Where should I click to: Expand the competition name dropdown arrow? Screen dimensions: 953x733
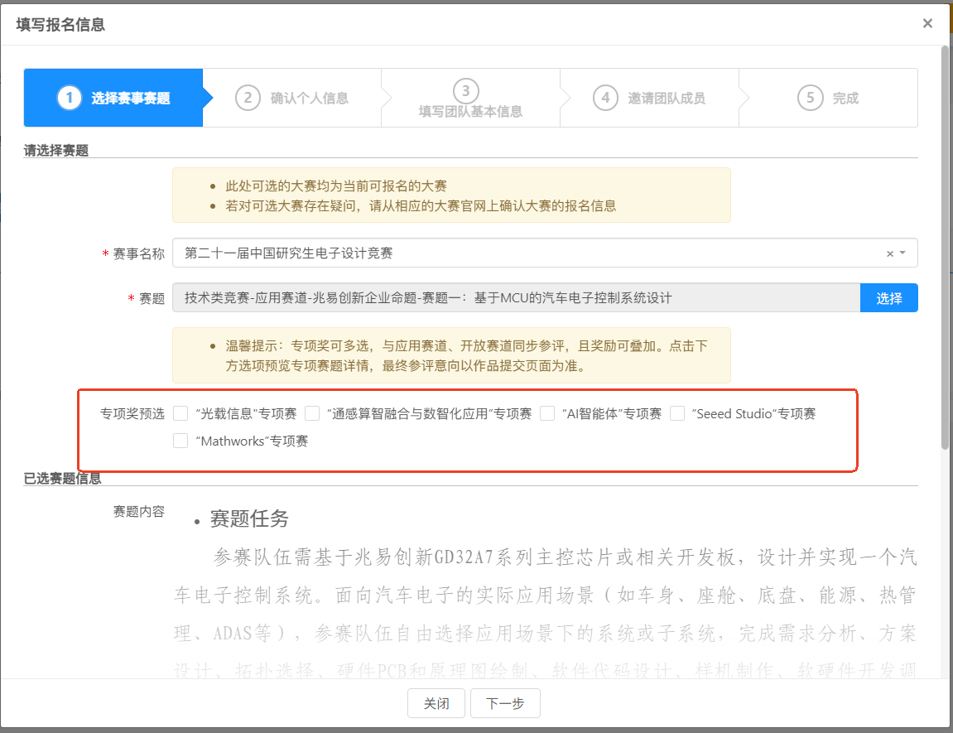(x=902, y=253)
